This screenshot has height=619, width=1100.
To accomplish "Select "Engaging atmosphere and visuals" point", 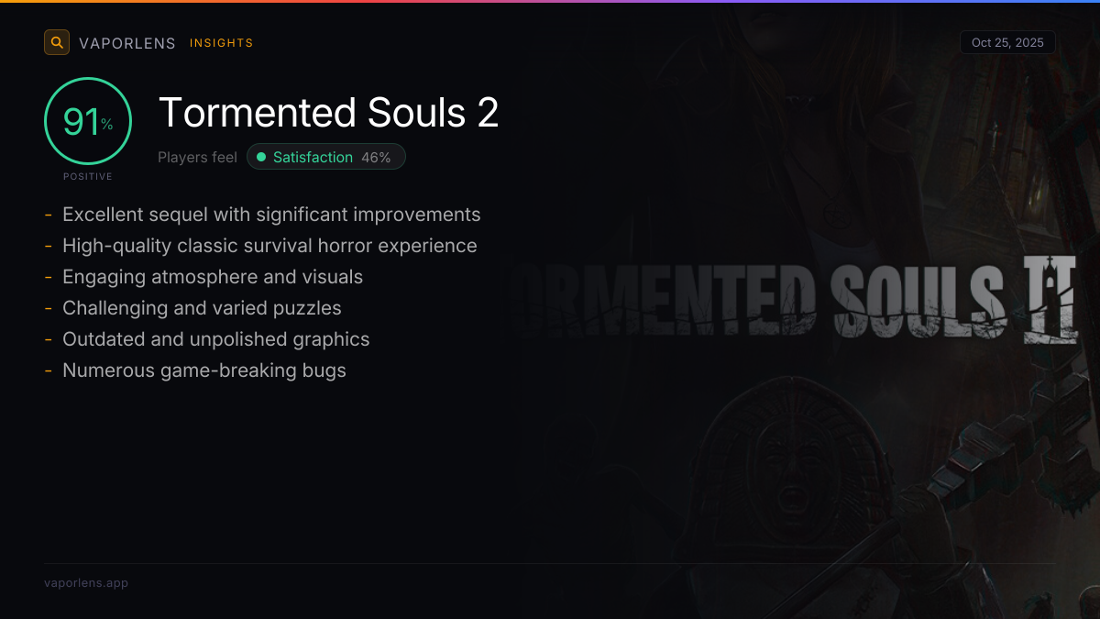I will (x=213, y=277).
